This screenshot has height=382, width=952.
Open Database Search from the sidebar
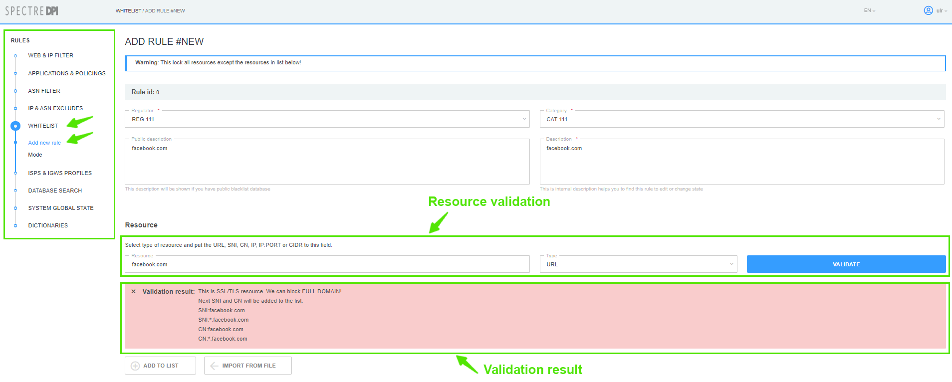pos(55,191)
